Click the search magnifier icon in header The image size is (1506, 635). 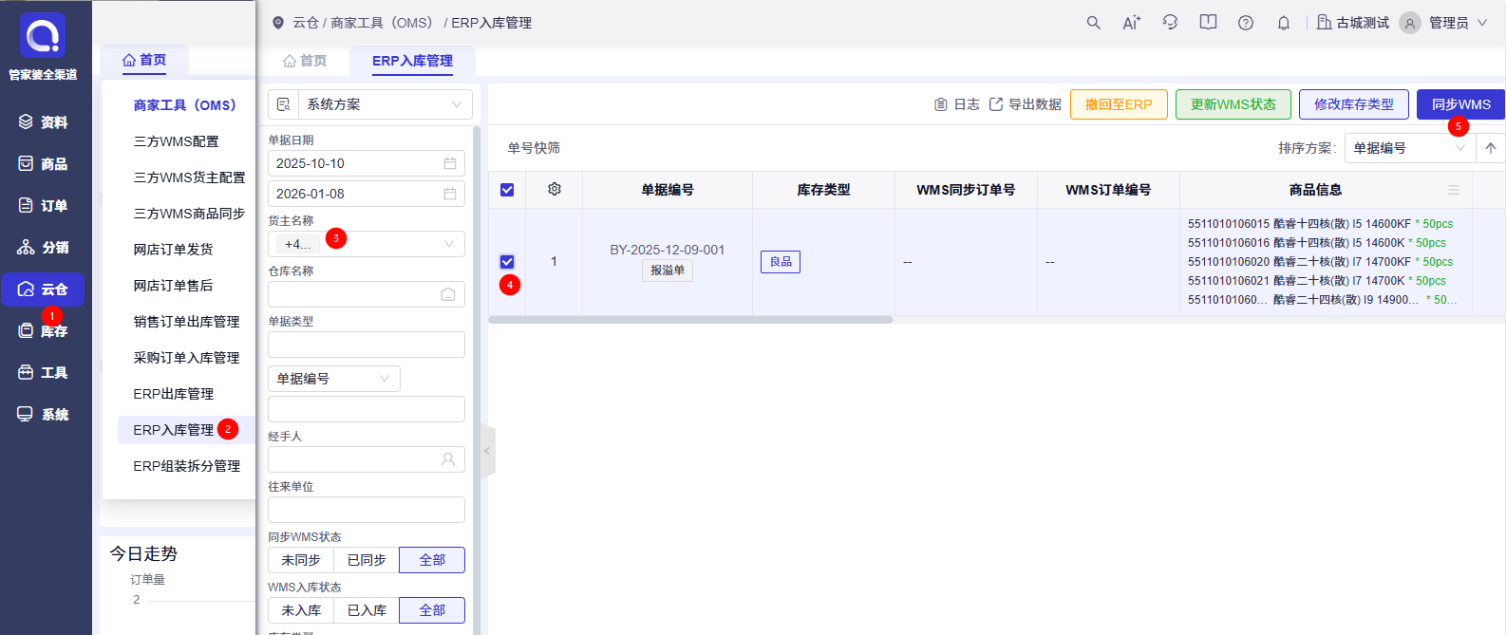[x=1094, y=23]
